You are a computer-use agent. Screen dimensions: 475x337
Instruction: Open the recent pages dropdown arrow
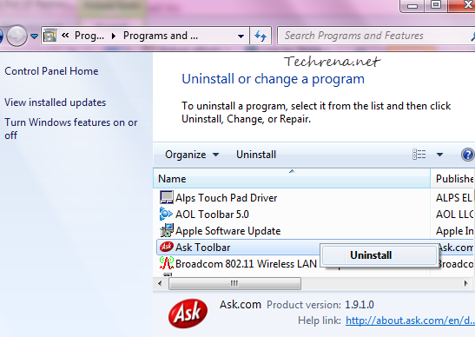coord(34,36)
